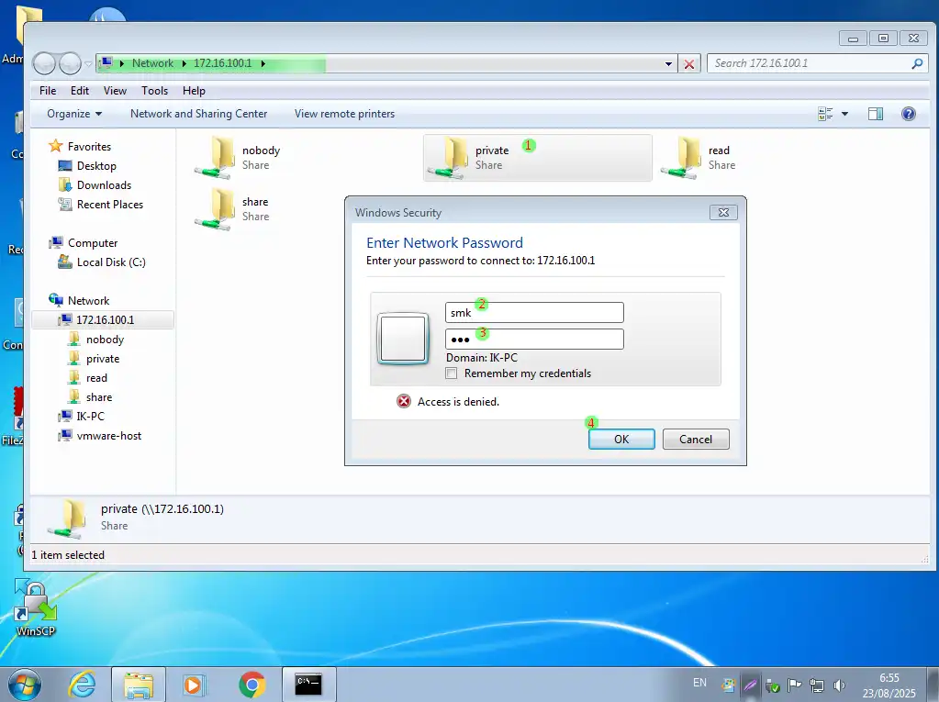The image size is (939, 702).
Task: Open the View menu
Action: (x=115, y=91)
